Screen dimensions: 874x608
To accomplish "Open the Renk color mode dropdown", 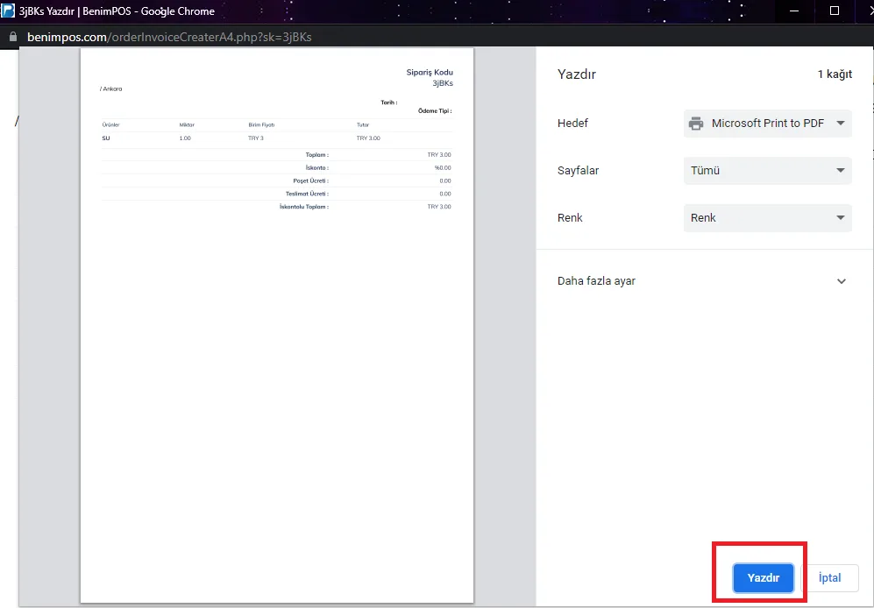I will 768,218.
